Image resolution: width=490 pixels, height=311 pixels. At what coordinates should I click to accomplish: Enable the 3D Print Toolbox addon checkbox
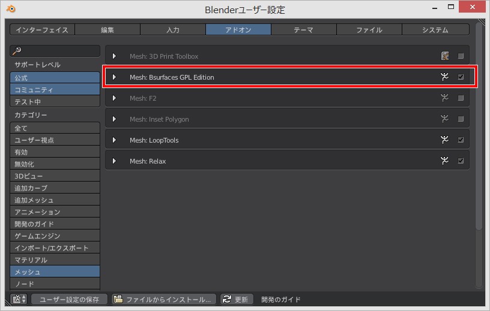tap(461, 56)
